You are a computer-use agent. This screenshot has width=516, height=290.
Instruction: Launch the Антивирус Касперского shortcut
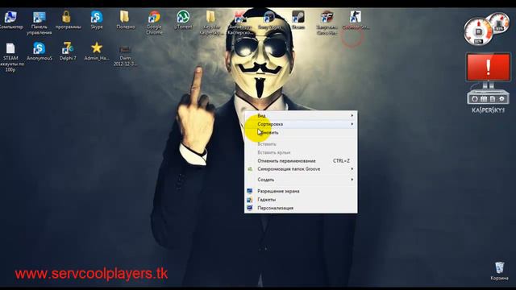tap(240, 23)
